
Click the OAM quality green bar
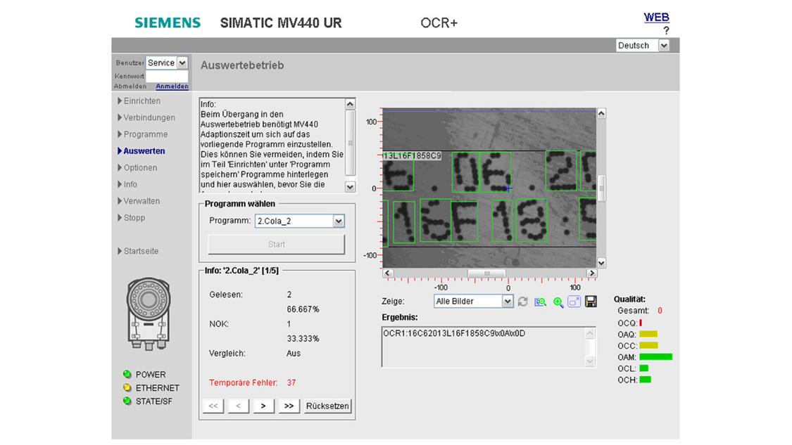coord(655,356)
